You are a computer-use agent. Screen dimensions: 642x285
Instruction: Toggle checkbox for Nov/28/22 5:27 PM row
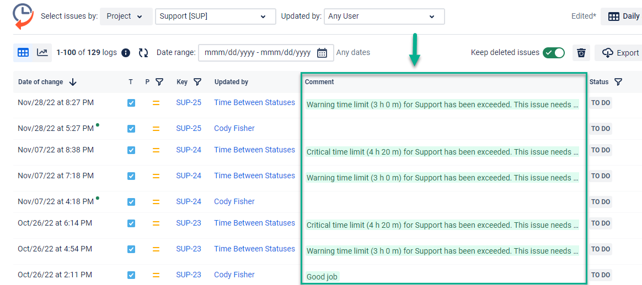131,129
